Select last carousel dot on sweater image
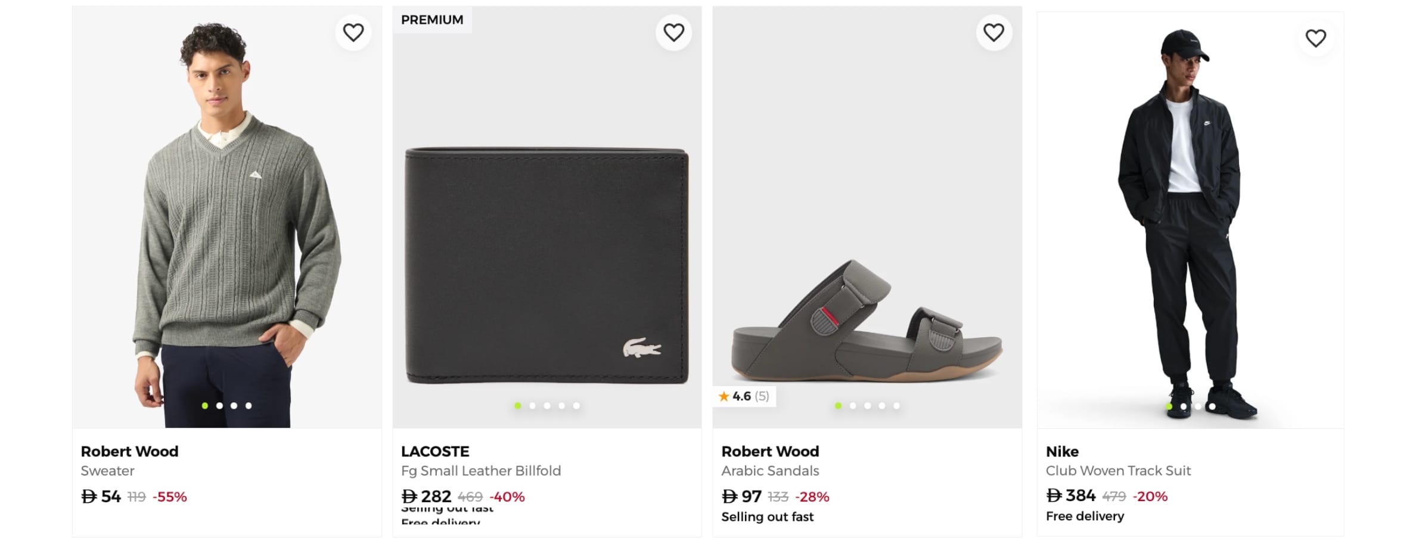 [249, 406]
